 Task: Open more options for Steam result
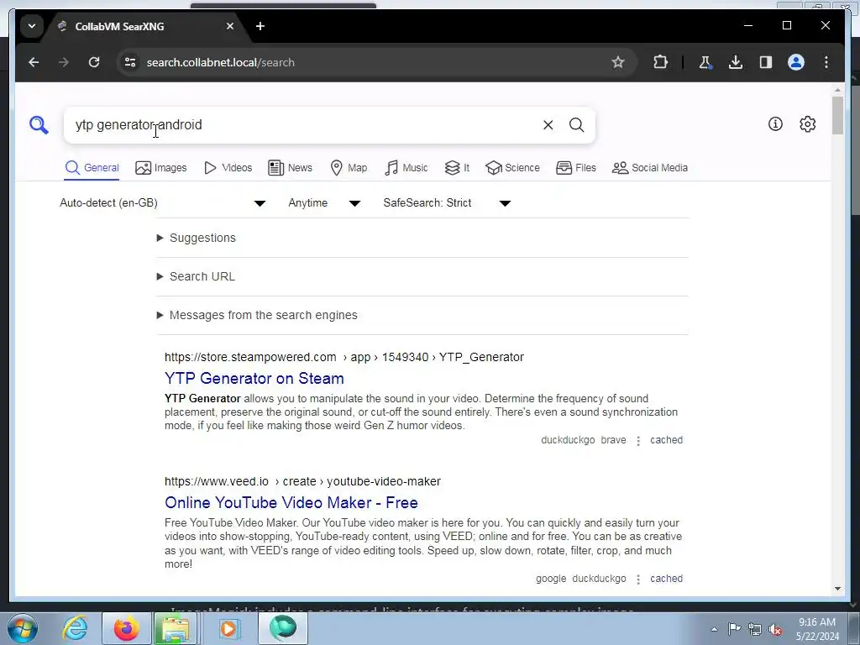pyautogui.click(x=638, y=441)
